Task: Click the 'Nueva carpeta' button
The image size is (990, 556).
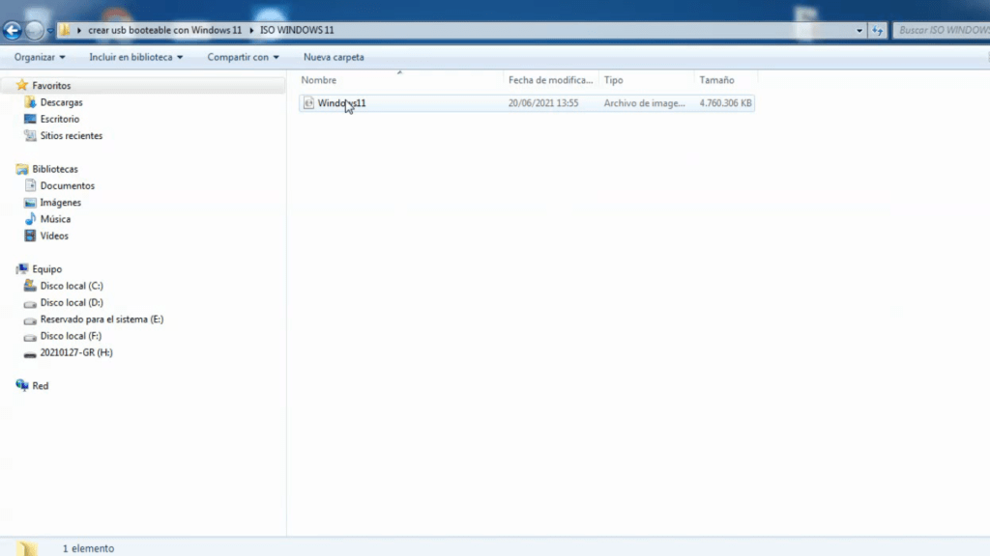Action: pyautogui.click(x=334, y=57)
